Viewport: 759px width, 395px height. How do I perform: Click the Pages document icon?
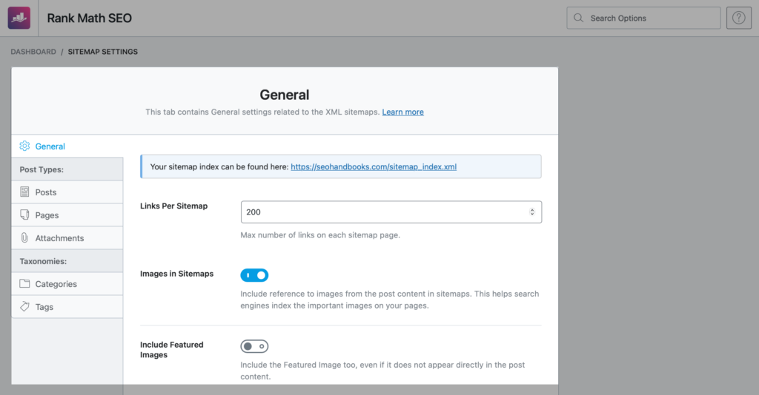point(24,215)
